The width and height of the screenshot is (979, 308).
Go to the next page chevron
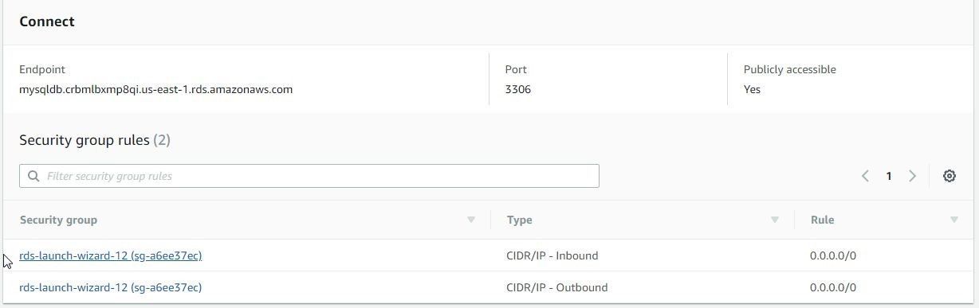(x=912, y=176)
